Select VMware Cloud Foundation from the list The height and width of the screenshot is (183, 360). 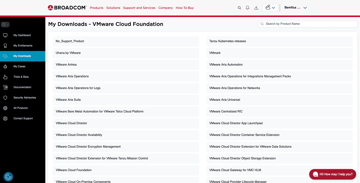[73, 170]
